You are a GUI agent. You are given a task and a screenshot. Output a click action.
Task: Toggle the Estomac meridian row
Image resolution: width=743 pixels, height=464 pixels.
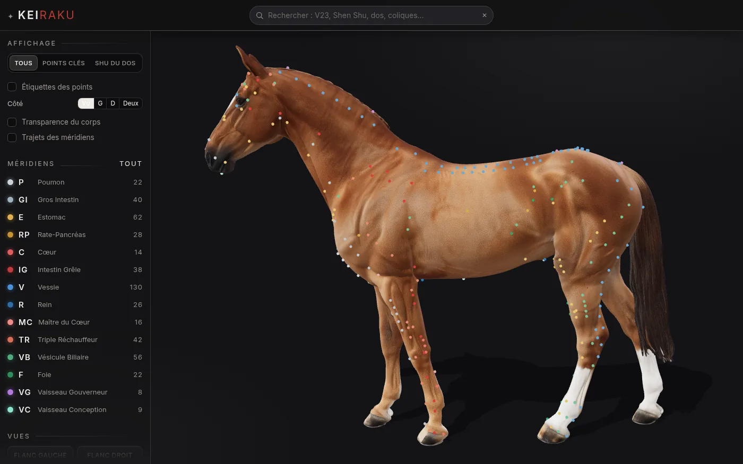coord(75,217)
